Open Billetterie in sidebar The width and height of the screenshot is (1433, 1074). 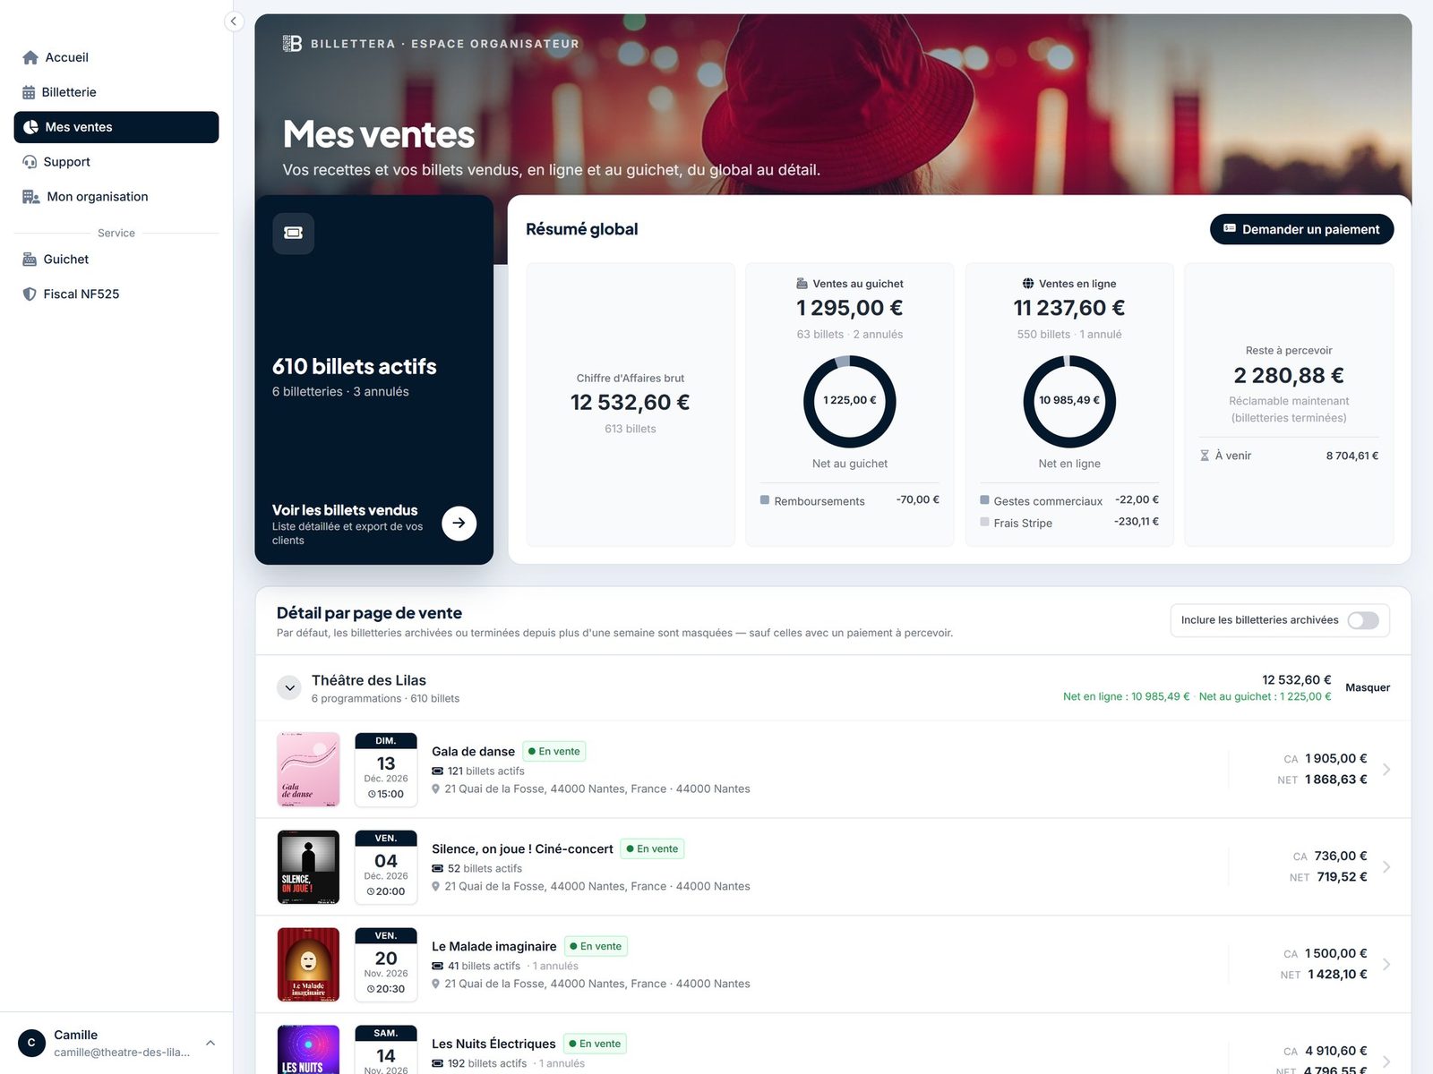[x=116, y=92]
